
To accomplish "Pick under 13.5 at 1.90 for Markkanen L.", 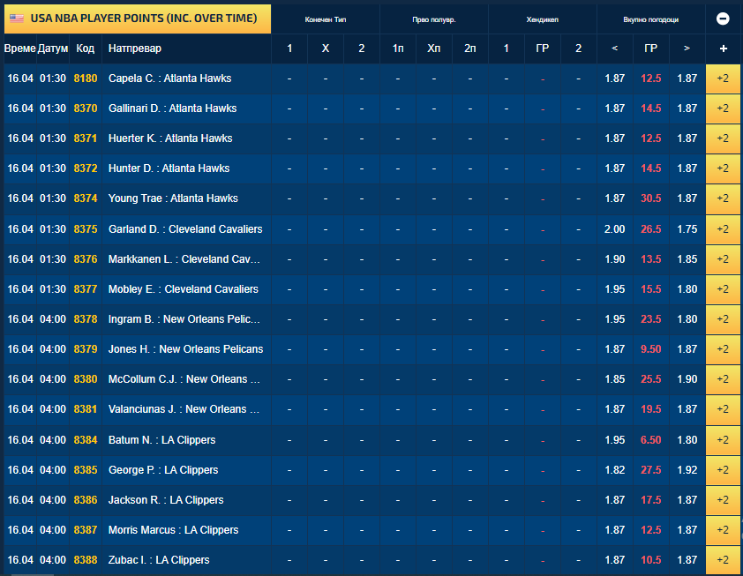I will click(614, 259).
